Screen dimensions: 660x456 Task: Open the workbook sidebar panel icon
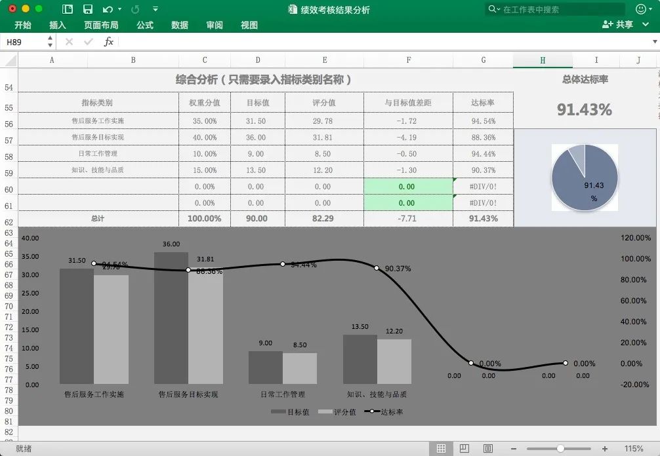(x=68, y=9)
